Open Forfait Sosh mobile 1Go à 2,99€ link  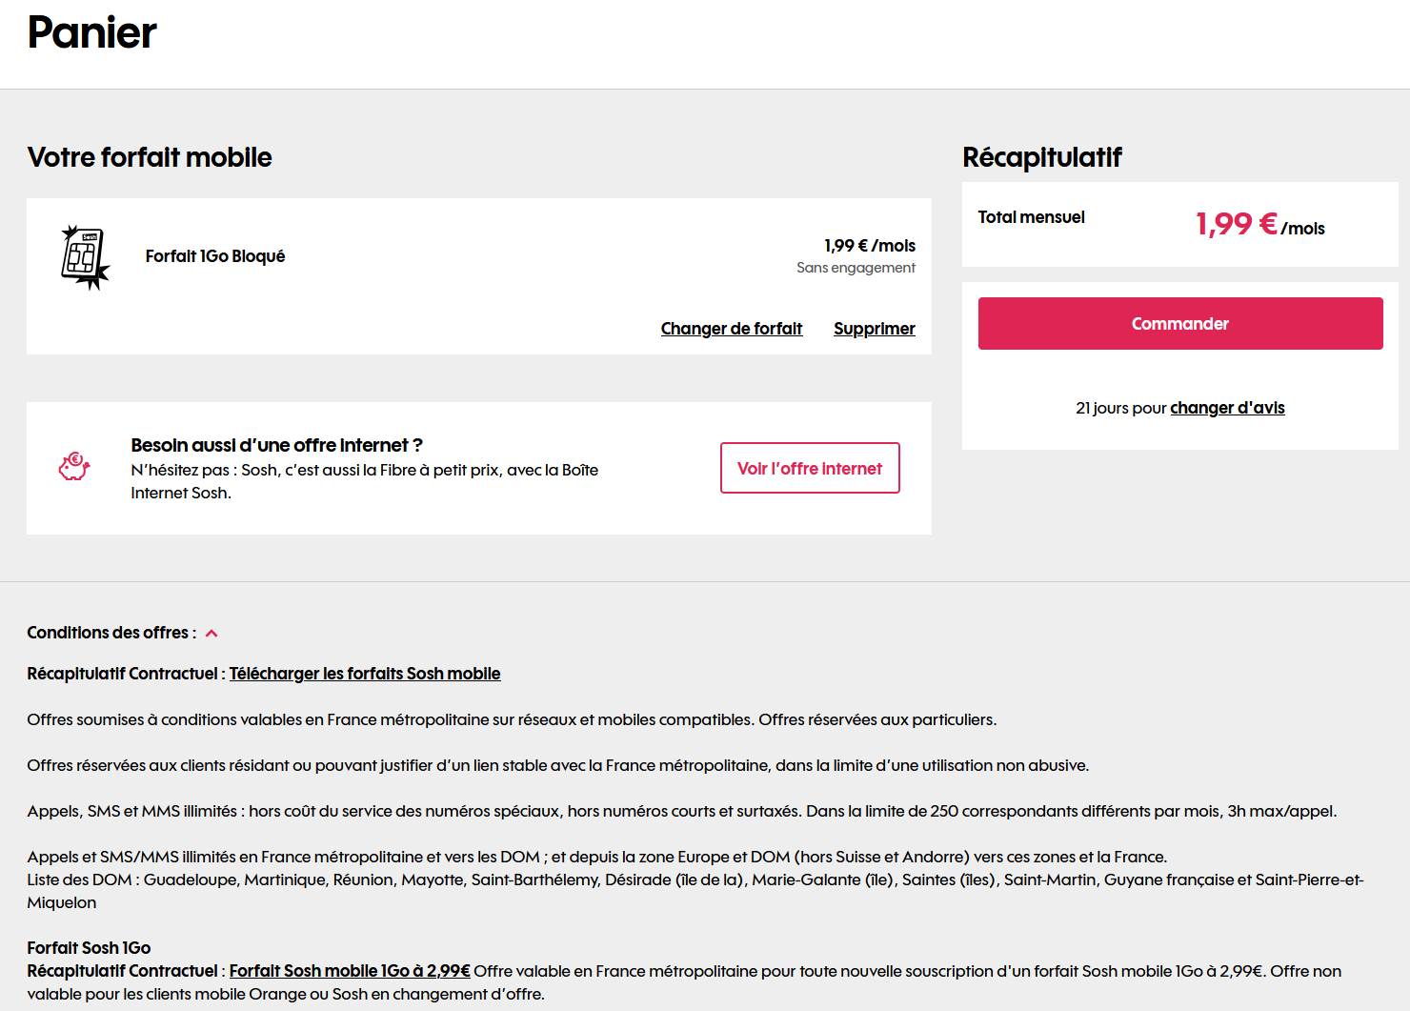350,971
